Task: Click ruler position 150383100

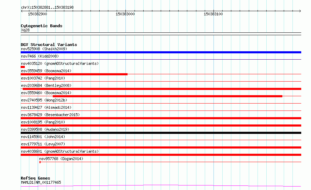Action: (213, 14)
